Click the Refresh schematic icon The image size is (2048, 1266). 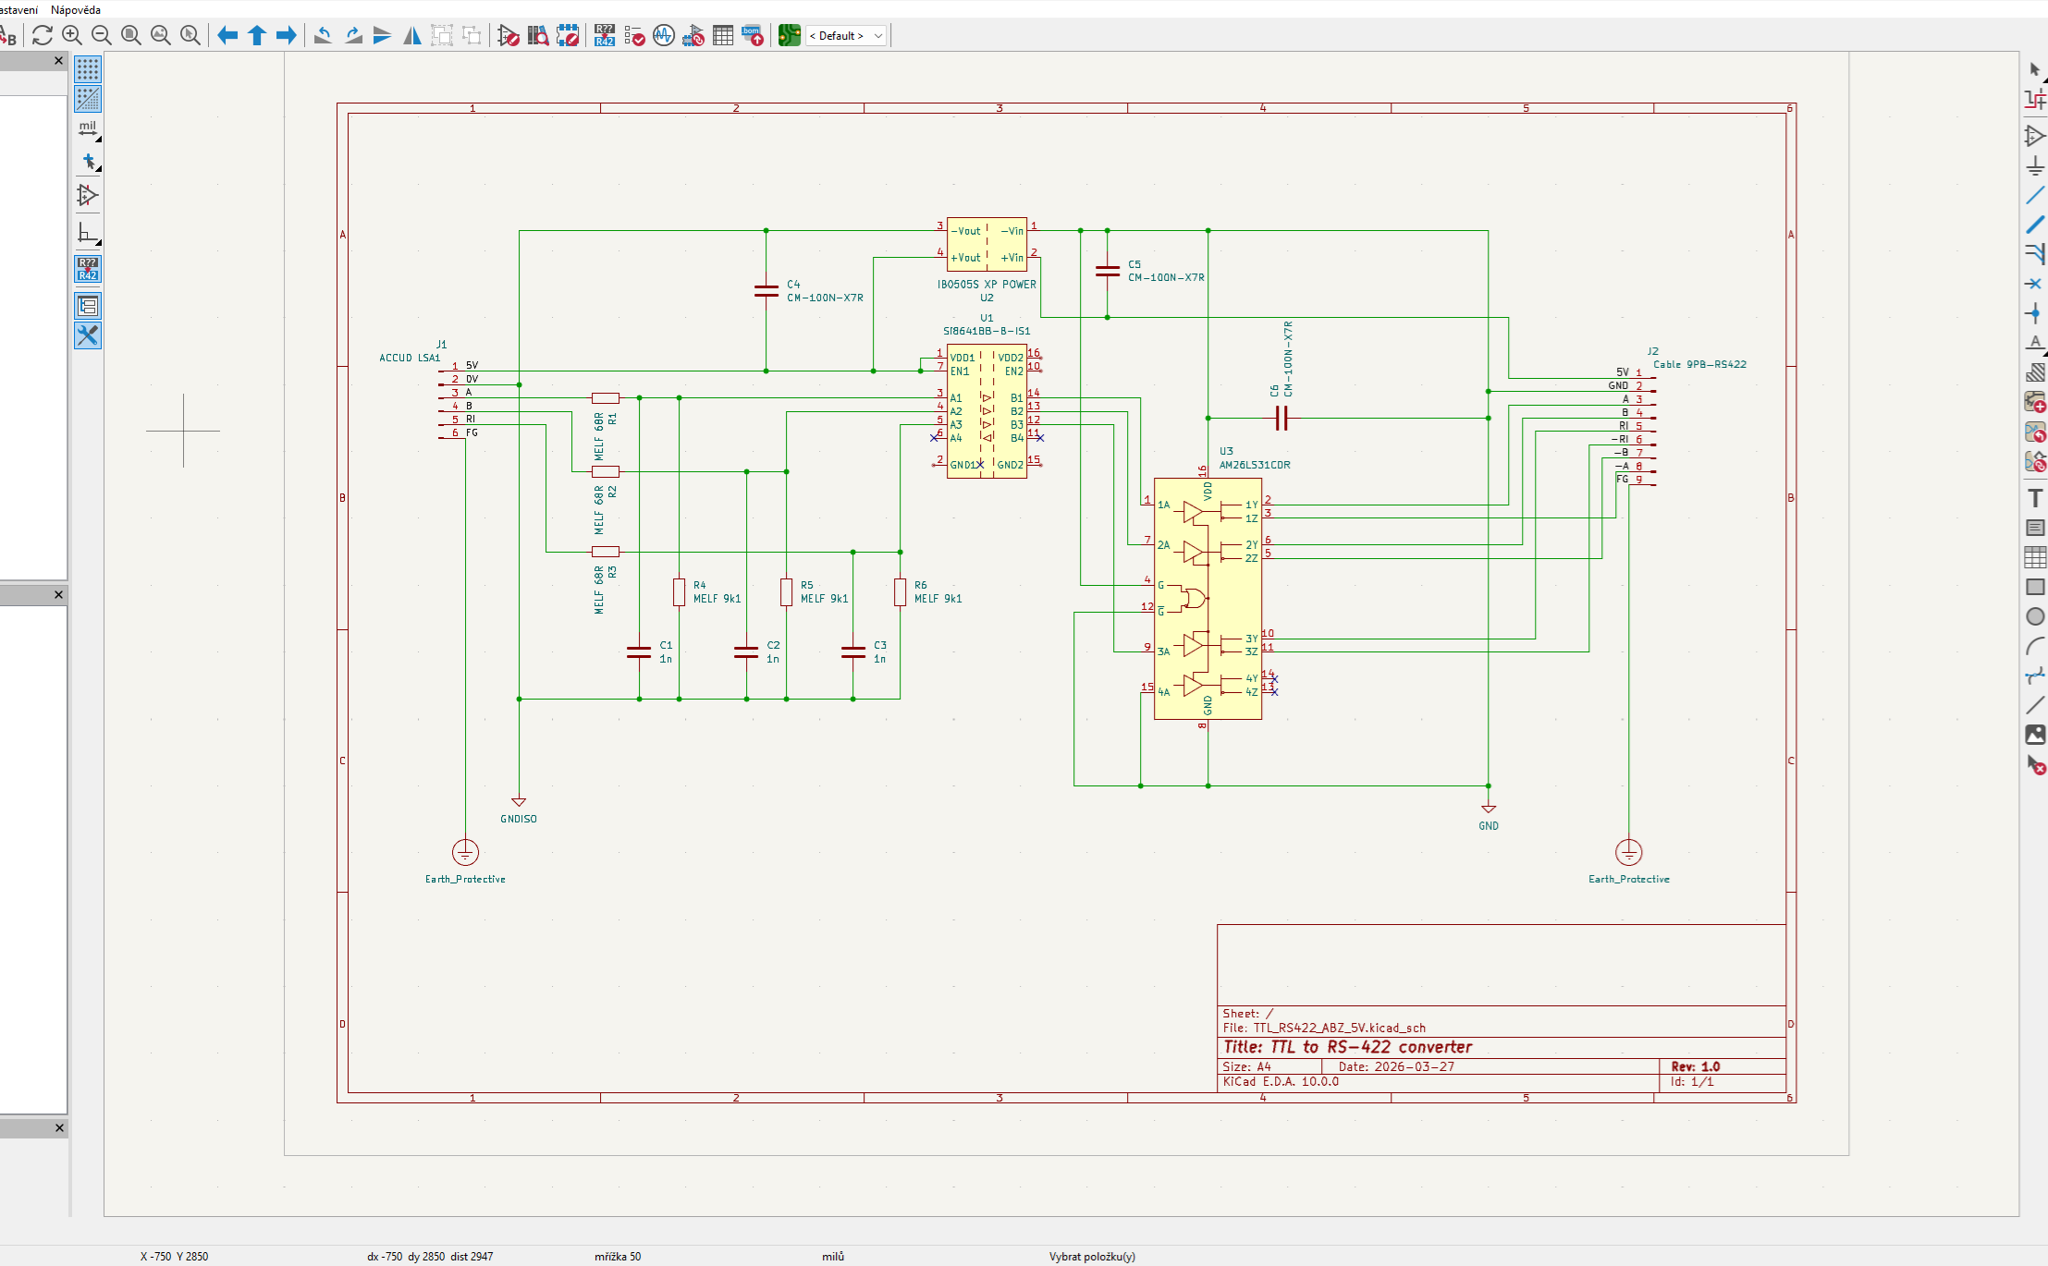(42, 36)
